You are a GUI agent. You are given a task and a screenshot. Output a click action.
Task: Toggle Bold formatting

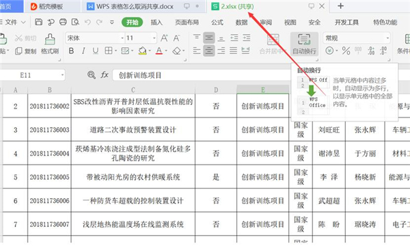pyautogui.click(x=71, y=51)
